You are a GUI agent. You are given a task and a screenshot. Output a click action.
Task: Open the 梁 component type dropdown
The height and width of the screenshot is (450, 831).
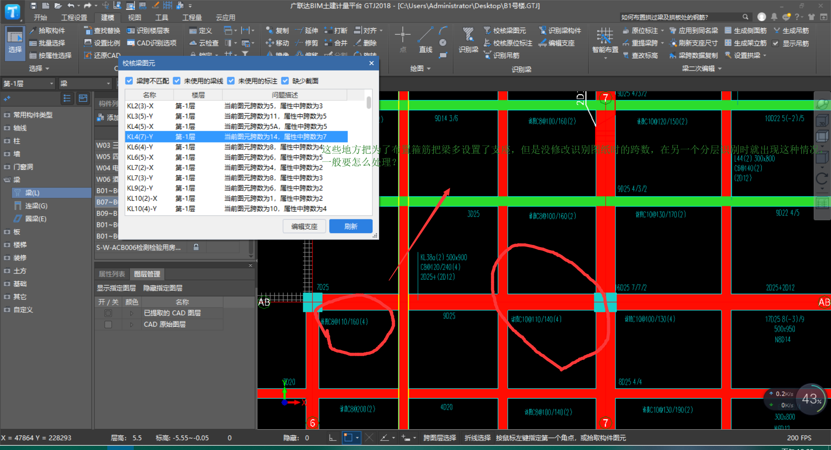(x=85, y=84)
